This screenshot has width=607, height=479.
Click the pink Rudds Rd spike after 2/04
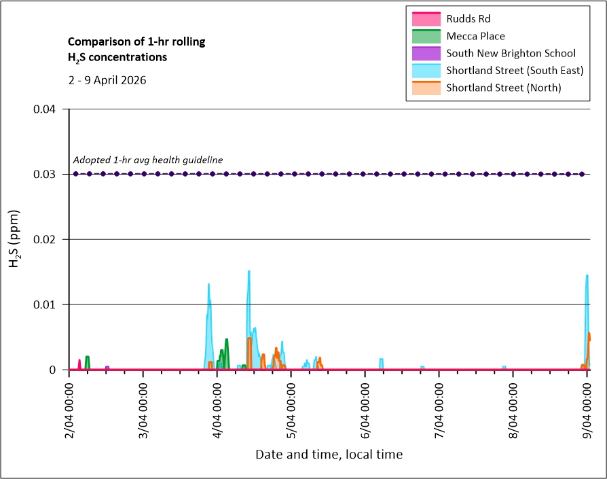[79, 361]
